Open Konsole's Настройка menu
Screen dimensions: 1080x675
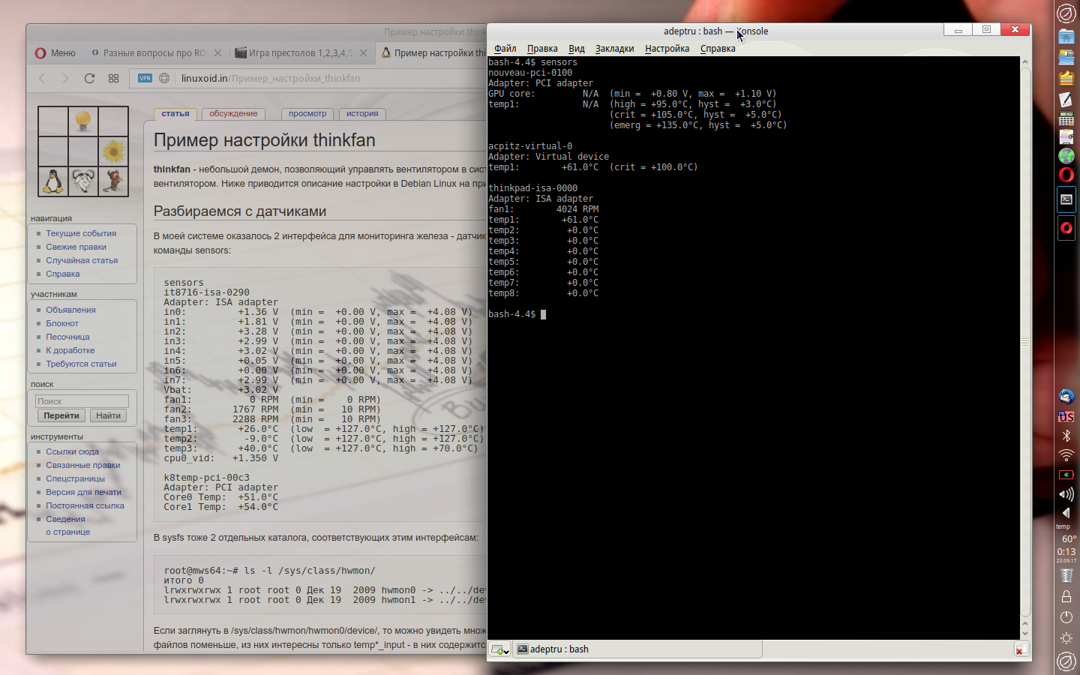coord(667,49)
